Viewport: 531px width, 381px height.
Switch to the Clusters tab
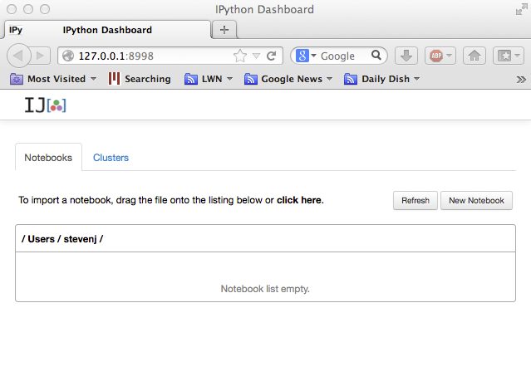point(111,158)
